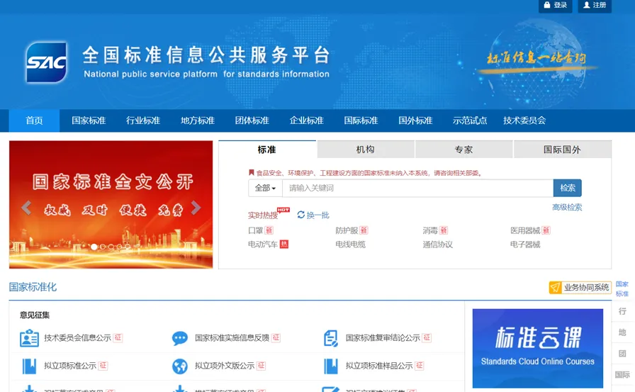The height and width of the screenshot is (392, 635).
Task: Search hot keyword 电线电缆
Action: point(350,244)
